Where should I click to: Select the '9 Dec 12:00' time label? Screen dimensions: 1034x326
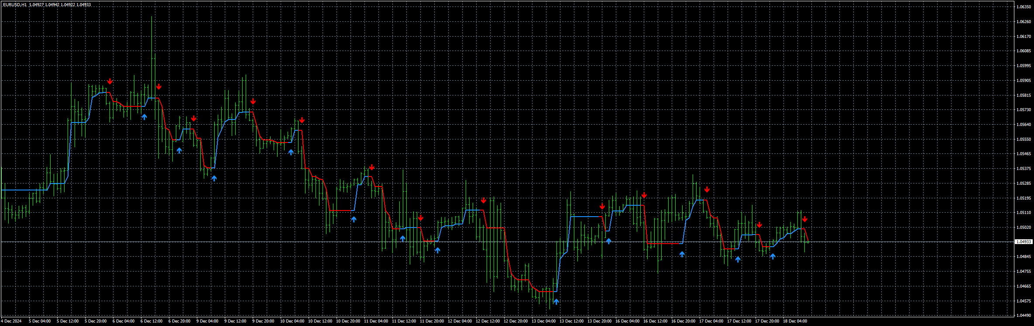[235, 321]
